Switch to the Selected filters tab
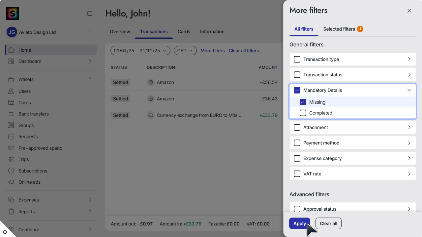 pos(343,29)
